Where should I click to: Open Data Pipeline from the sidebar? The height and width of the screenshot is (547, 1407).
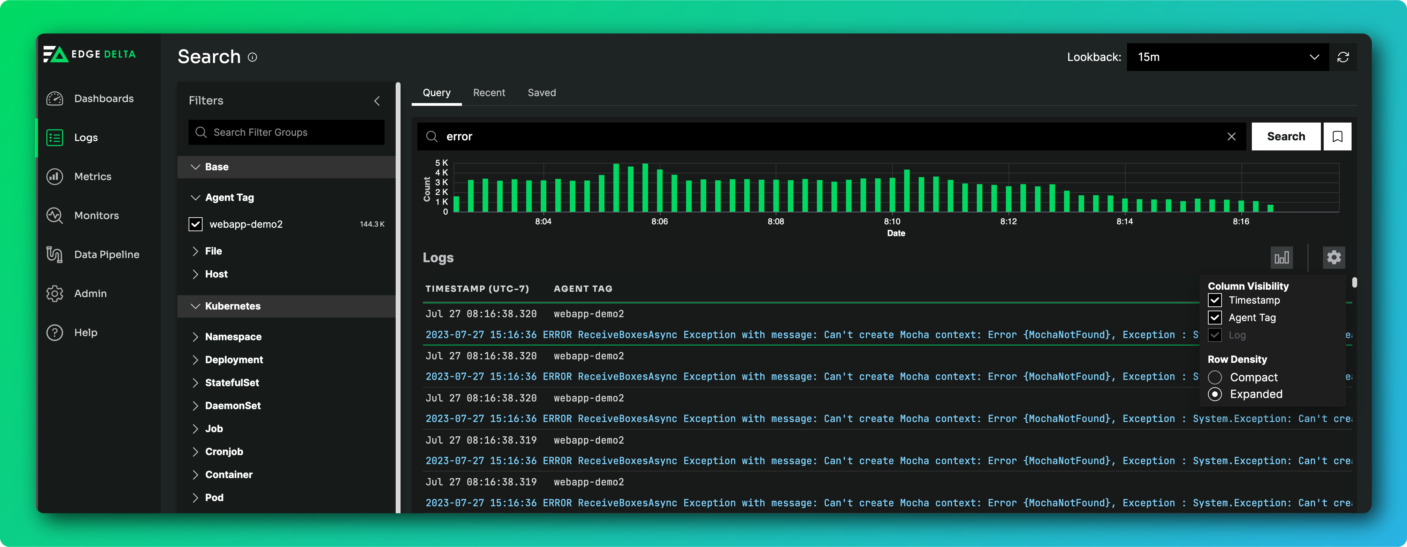click(107, 254)
